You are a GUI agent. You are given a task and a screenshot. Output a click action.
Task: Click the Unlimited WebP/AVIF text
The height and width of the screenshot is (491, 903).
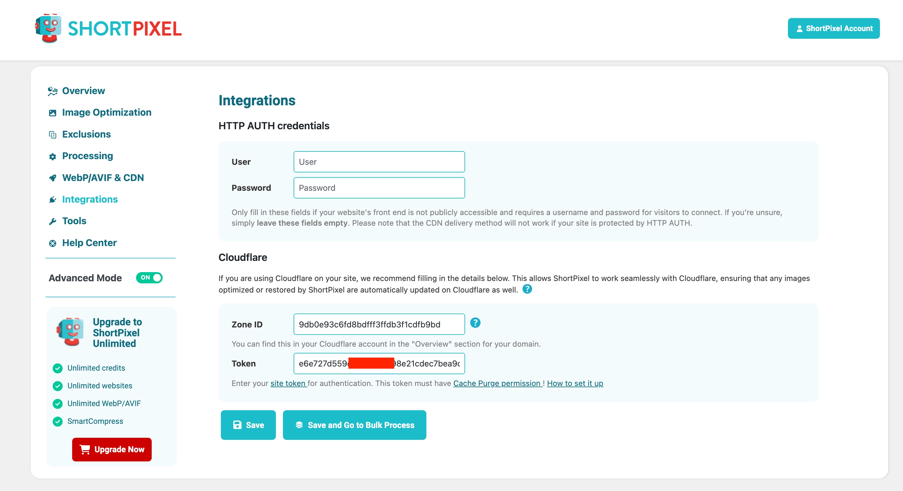point(104,404)
